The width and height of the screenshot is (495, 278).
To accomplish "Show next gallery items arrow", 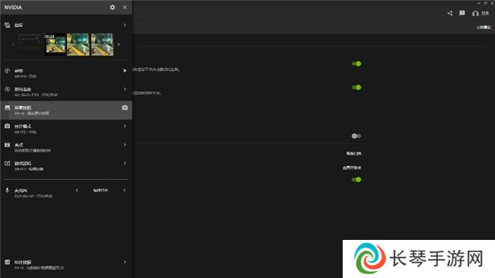I will click(119, 44).
